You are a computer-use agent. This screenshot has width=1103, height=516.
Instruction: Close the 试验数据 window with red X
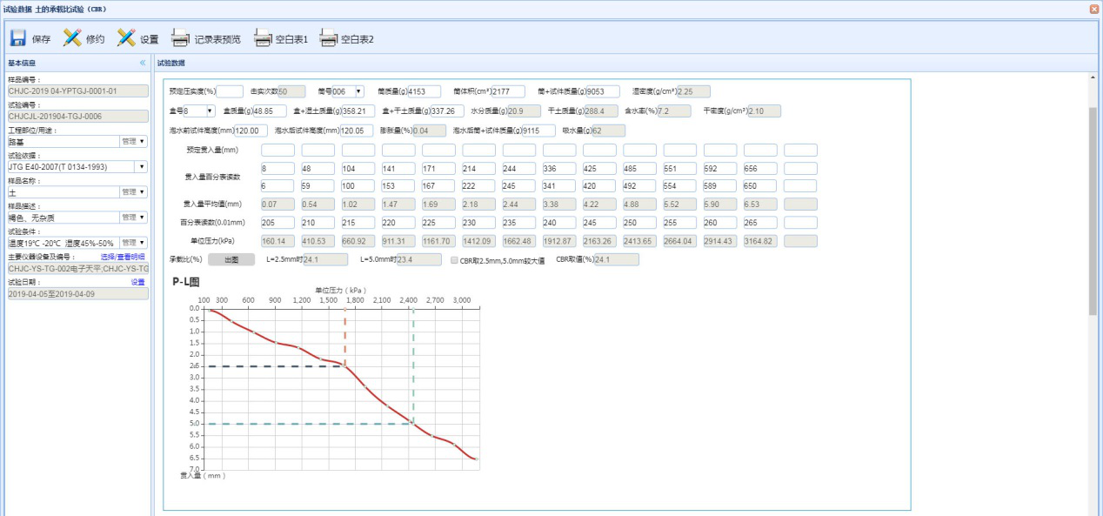click(1094, 9)
